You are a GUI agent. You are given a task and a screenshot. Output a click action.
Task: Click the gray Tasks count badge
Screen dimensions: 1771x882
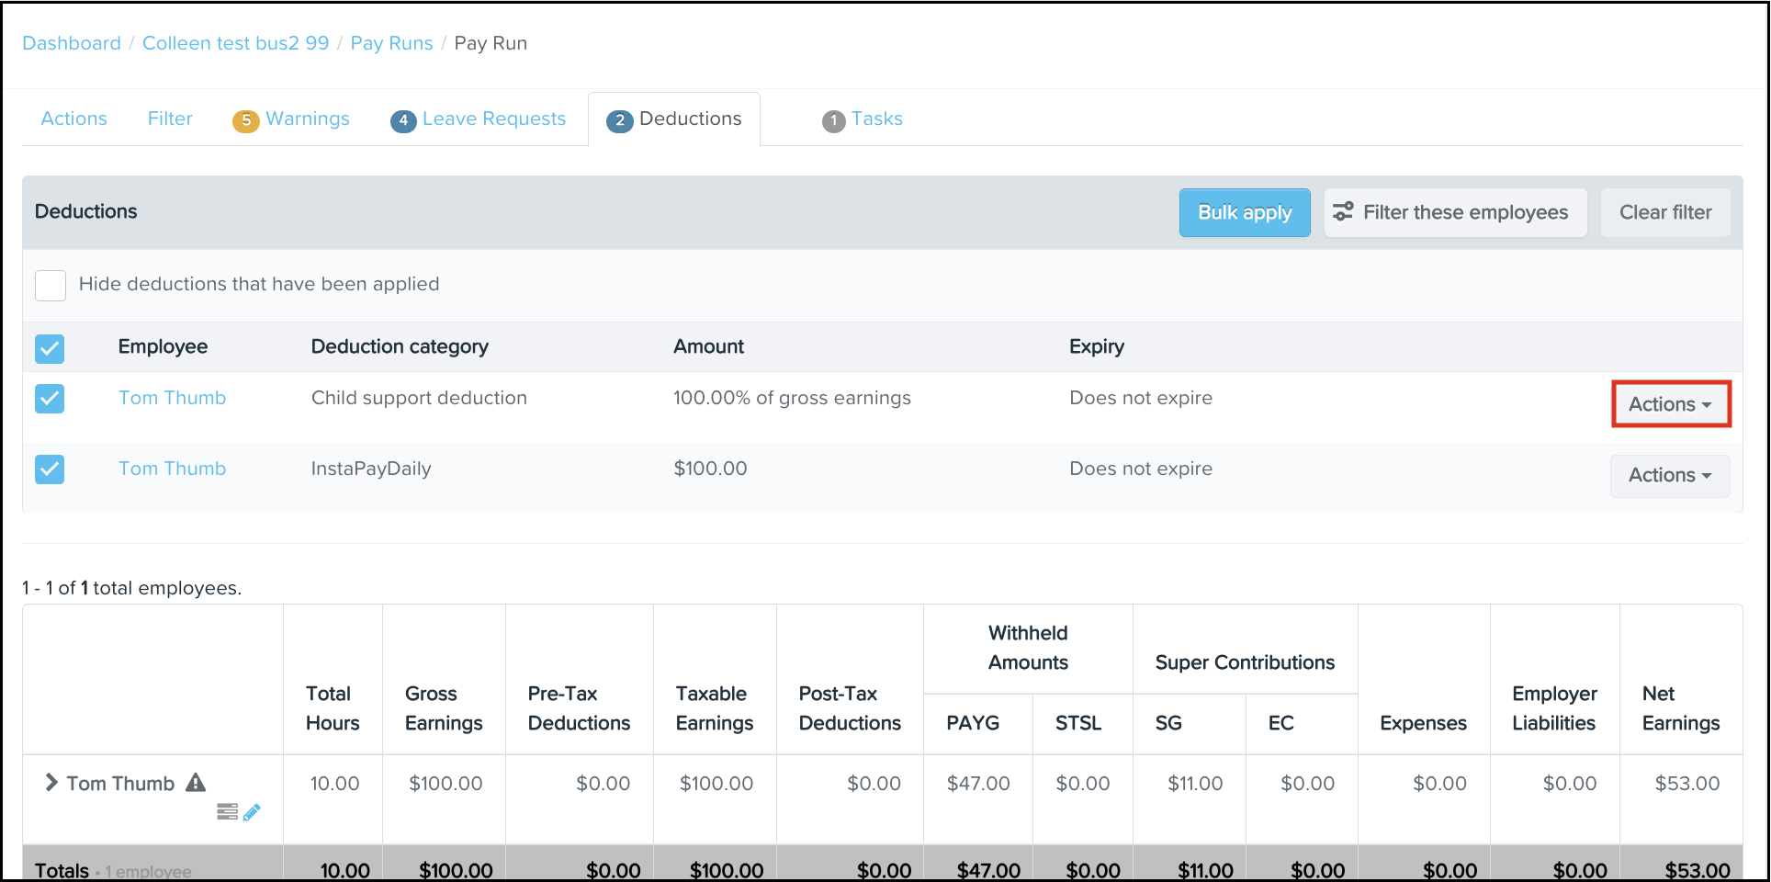tap(833, 120)
